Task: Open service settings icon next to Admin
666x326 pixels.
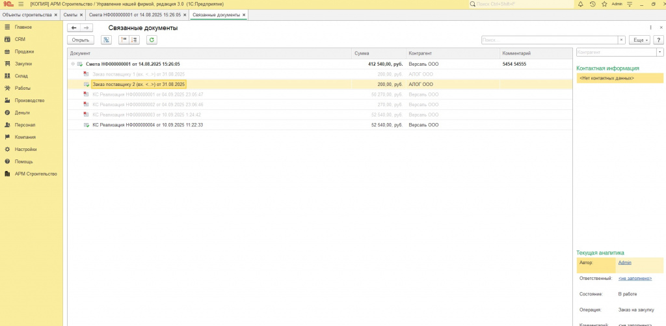Action: (x=630, y=4)
